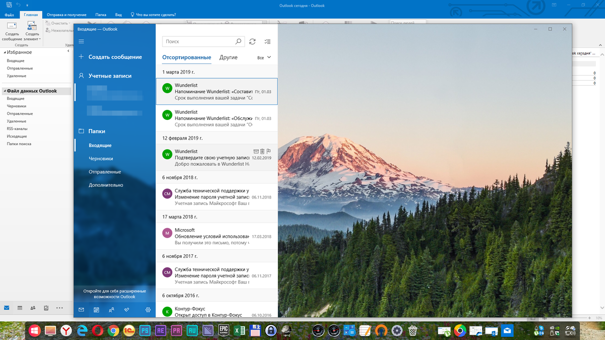Select Папки поиска in Outlook desktop tree
The height and width of the screenshot is (340, 605).
19,144
